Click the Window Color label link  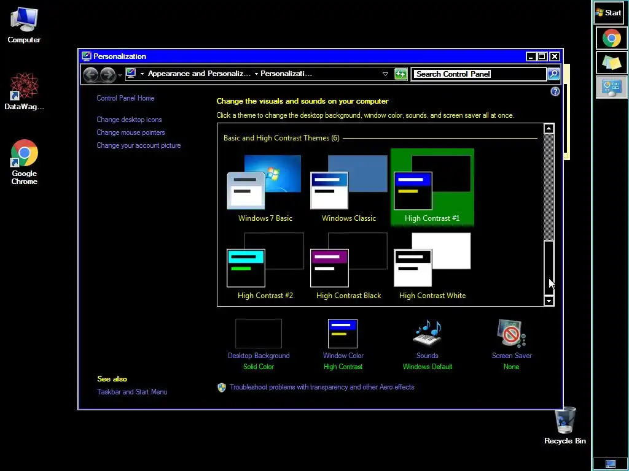pyautogui.click(x=343, y=356)
